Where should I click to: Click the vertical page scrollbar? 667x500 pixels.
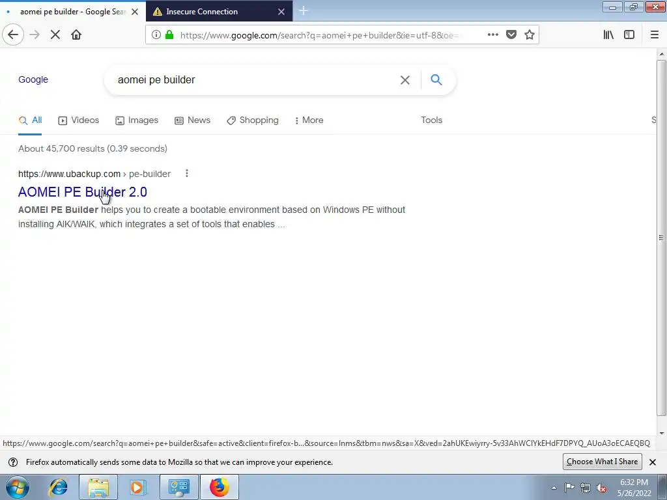tap(662, 238)
